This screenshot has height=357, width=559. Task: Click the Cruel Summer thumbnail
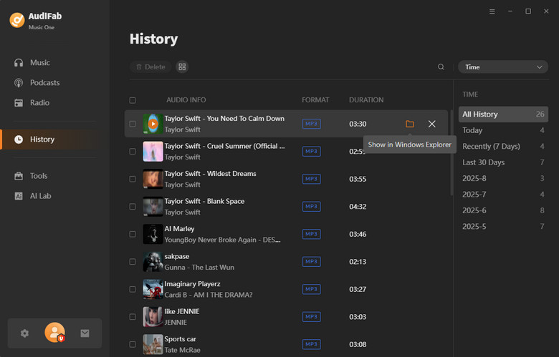point(153,151)
